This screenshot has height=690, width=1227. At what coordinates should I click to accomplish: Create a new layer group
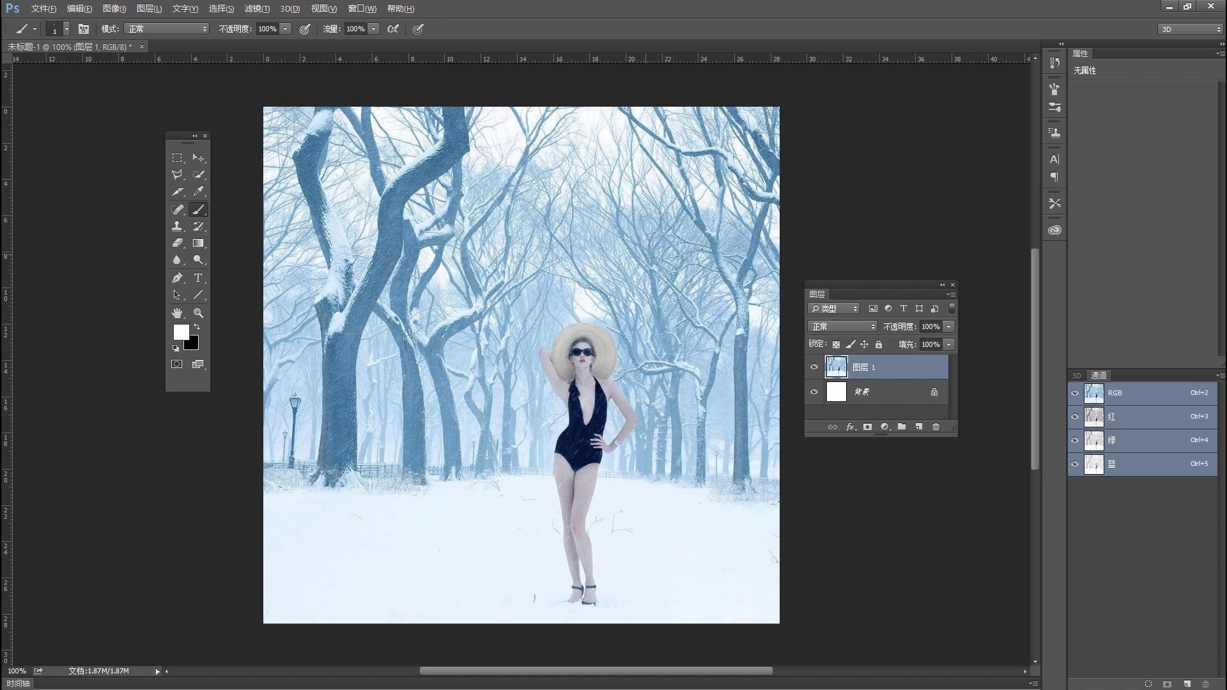click(902, 427)
